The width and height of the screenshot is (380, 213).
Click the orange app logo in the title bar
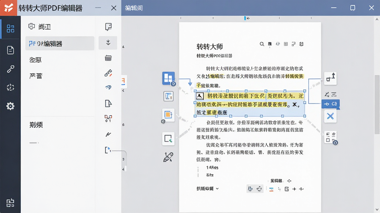point(9,8)
